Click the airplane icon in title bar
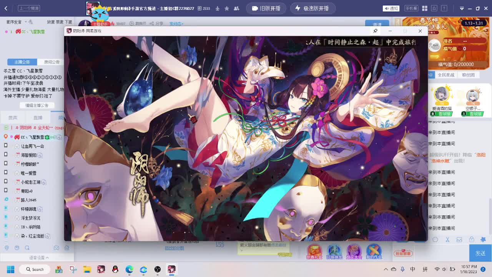 pyautogui.click(x=218, y=8)
